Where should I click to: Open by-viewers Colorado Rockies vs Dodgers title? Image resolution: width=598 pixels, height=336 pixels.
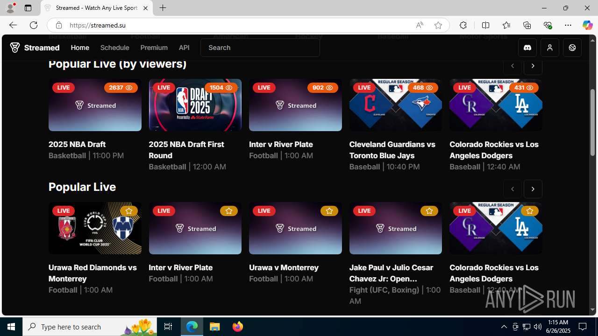pos(494,150)
